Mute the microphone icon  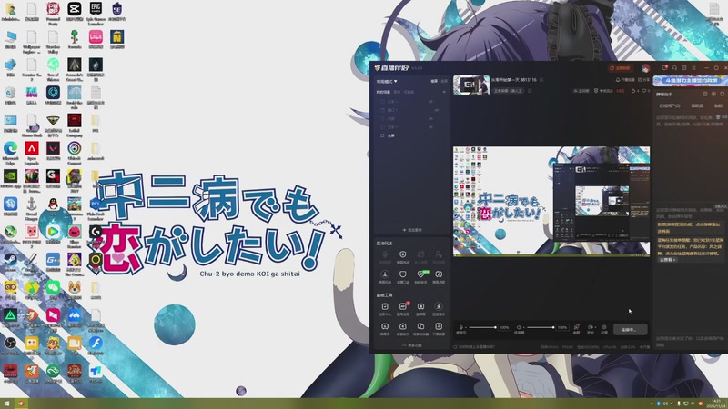click(461, 327)
